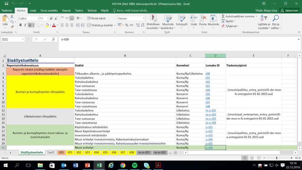Open Spotify from the taskbar
302x170 pixels.
[134, 165]
